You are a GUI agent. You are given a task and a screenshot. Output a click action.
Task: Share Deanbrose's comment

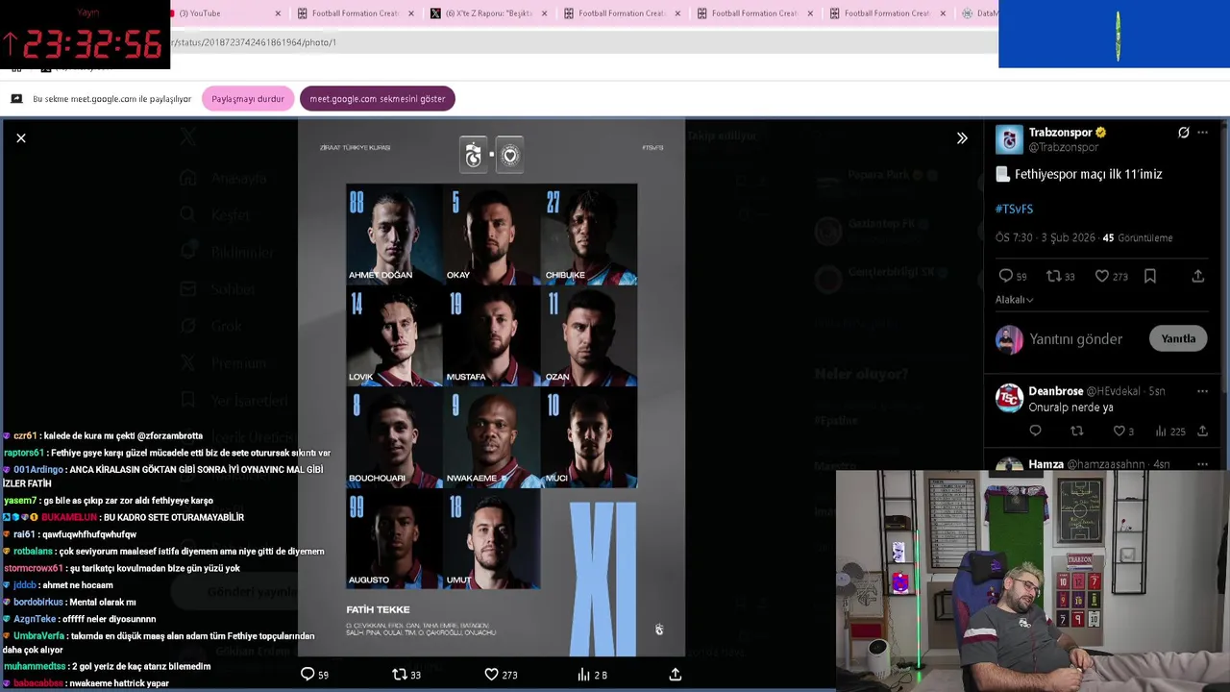[1202, 432]
